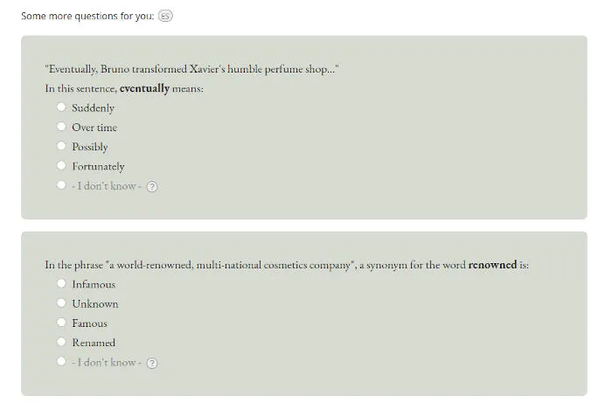This screenshot has height=403, width=612.
Task: Pick Famous as the synonym
Action: click(61, 323)
